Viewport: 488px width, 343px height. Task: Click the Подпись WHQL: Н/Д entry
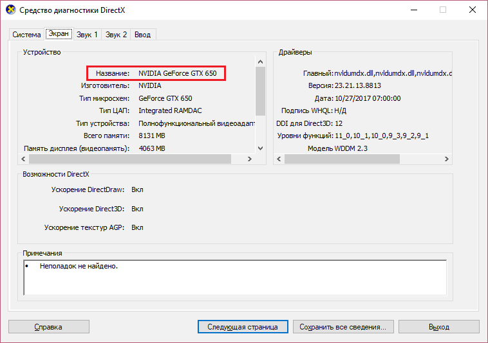pos(314,111)
